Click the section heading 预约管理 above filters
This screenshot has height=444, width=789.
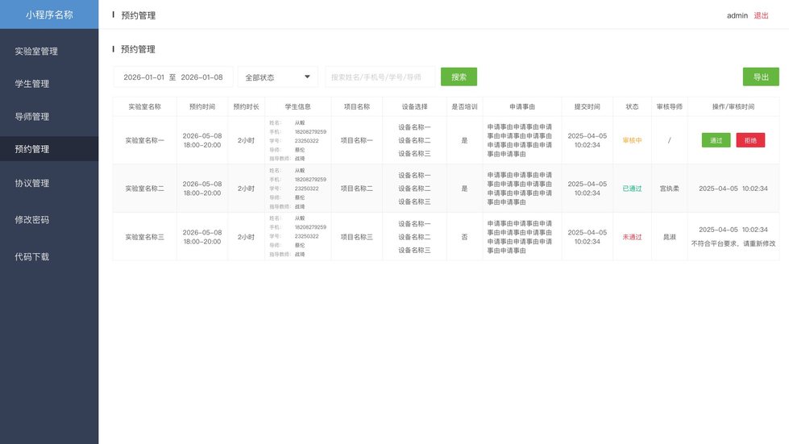[138, 49]
